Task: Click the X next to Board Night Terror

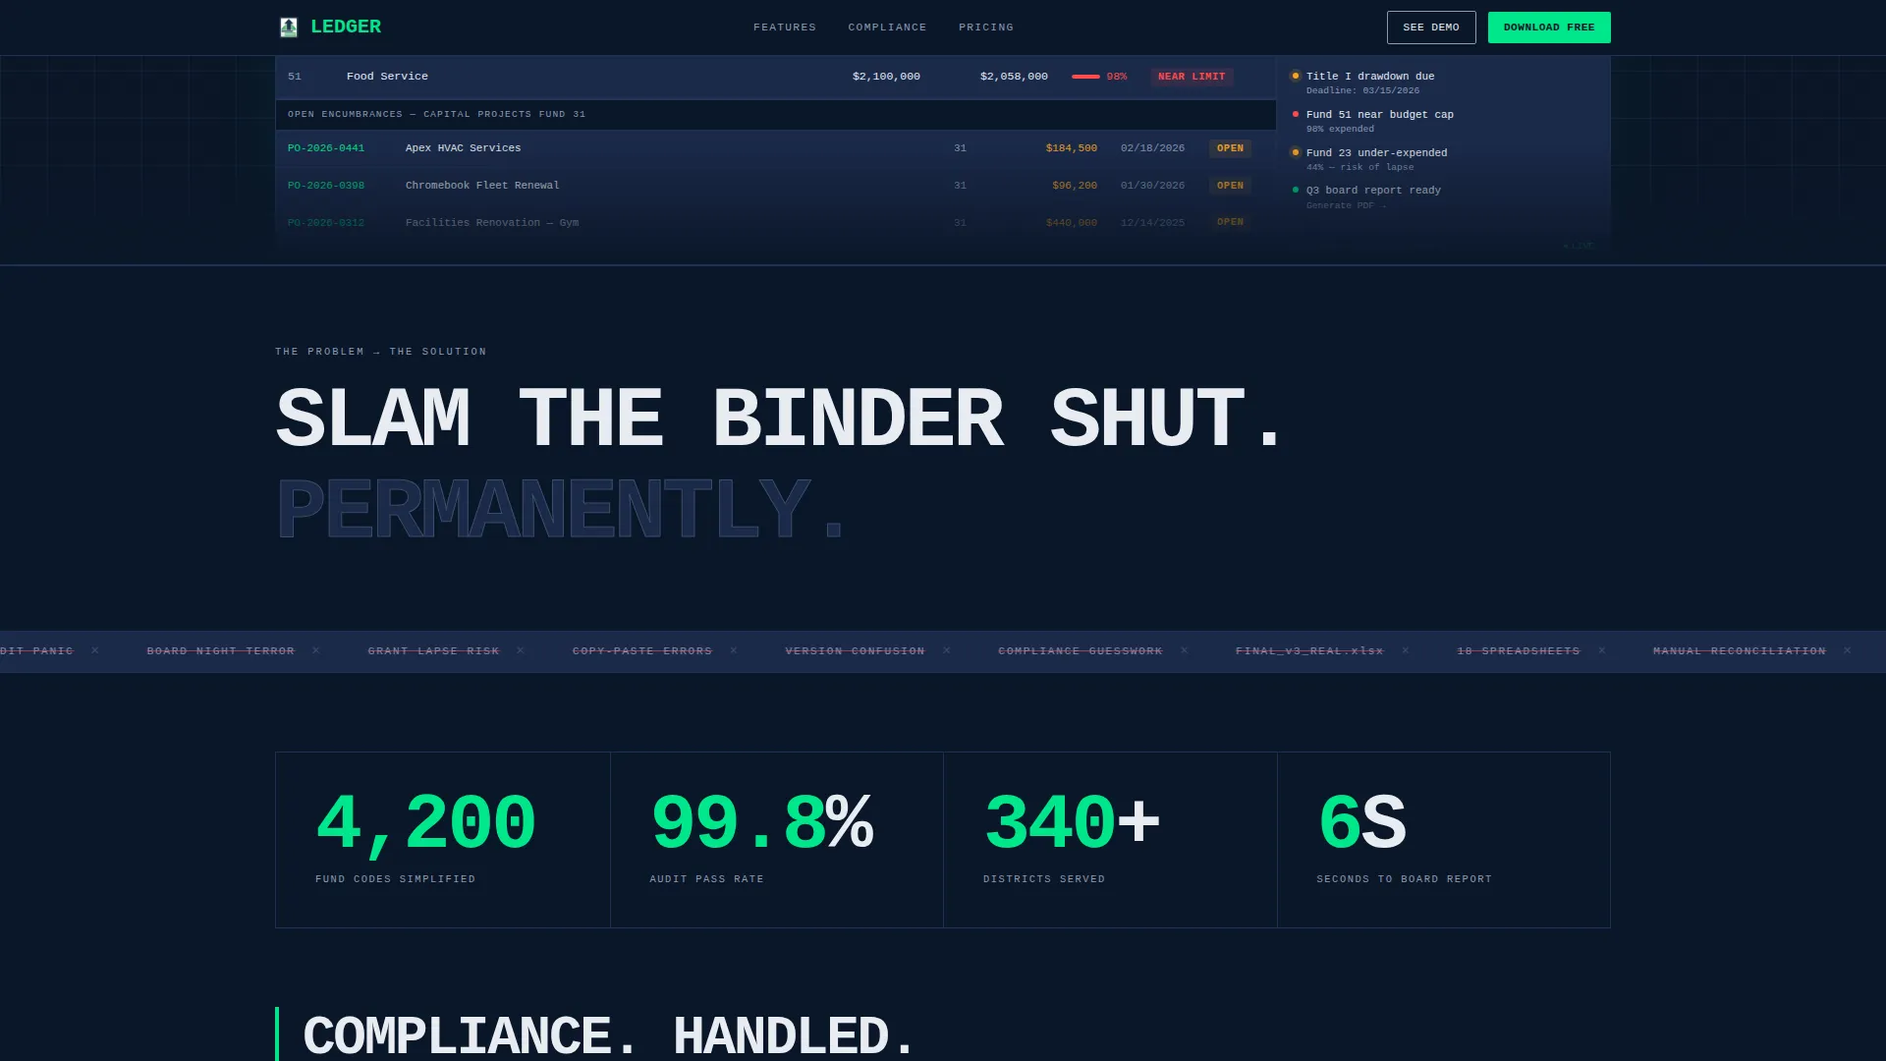Action: pyautogui.click(x=316, y=650)
